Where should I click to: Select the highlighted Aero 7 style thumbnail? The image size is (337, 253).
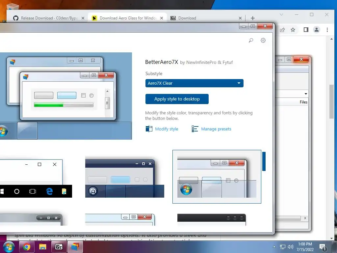click(217, 177)
